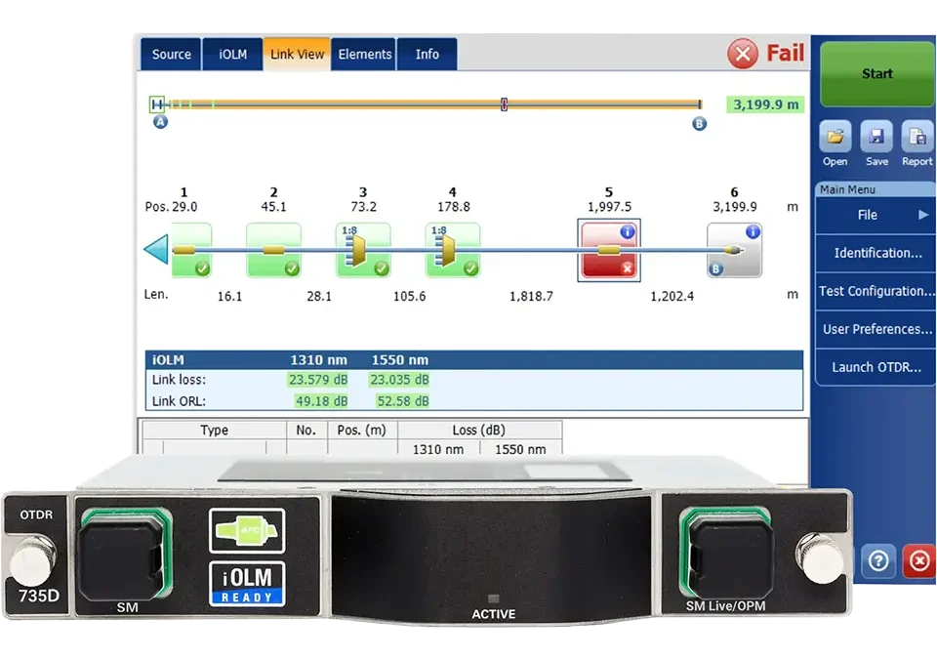Select 1:8 splitter element 4
The width and height of the screenshot is (937, 659).
point(453,250)
